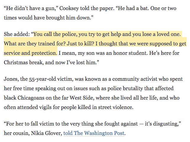
Task: Click the highlighted words "Just to kill?"
Action: (x=80, y=44)
